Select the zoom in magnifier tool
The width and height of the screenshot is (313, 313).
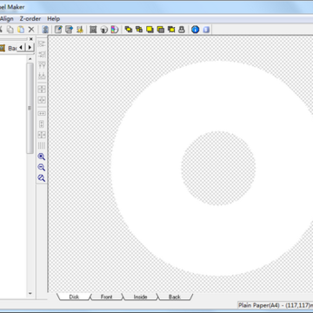pyautogui.click(x=42, y=156)
